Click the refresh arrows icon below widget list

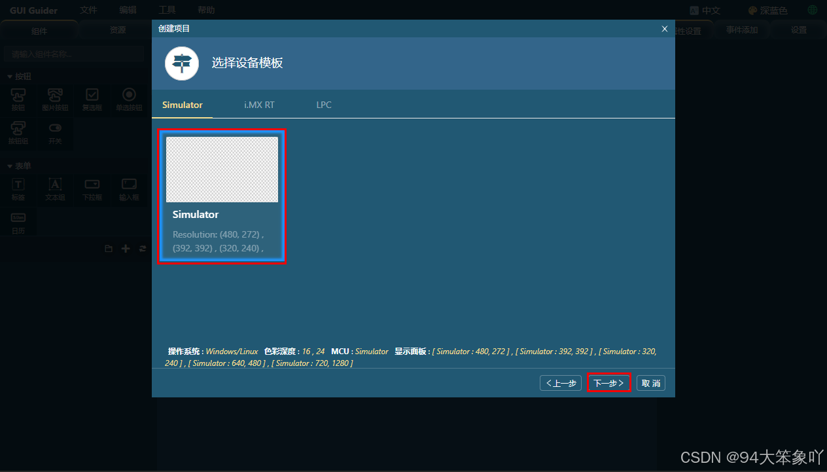click(143, 249)
